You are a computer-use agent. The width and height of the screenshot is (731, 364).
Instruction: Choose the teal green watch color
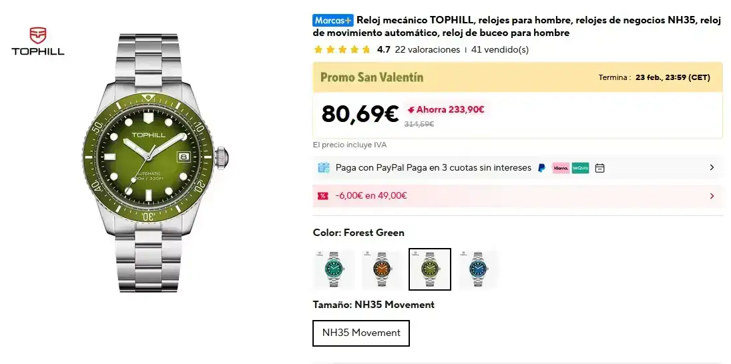[x=334, y=269]
